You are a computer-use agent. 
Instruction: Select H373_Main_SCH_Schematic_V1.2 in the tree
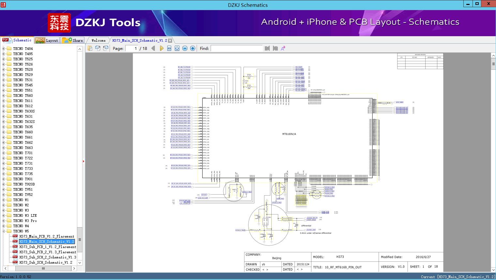[47, 242]
